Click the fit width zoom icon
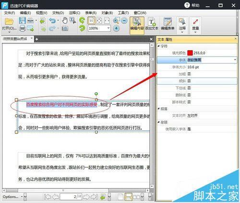The width and height of the screenshot is (240, 203). pyautogui.click(x=107, y=21)
